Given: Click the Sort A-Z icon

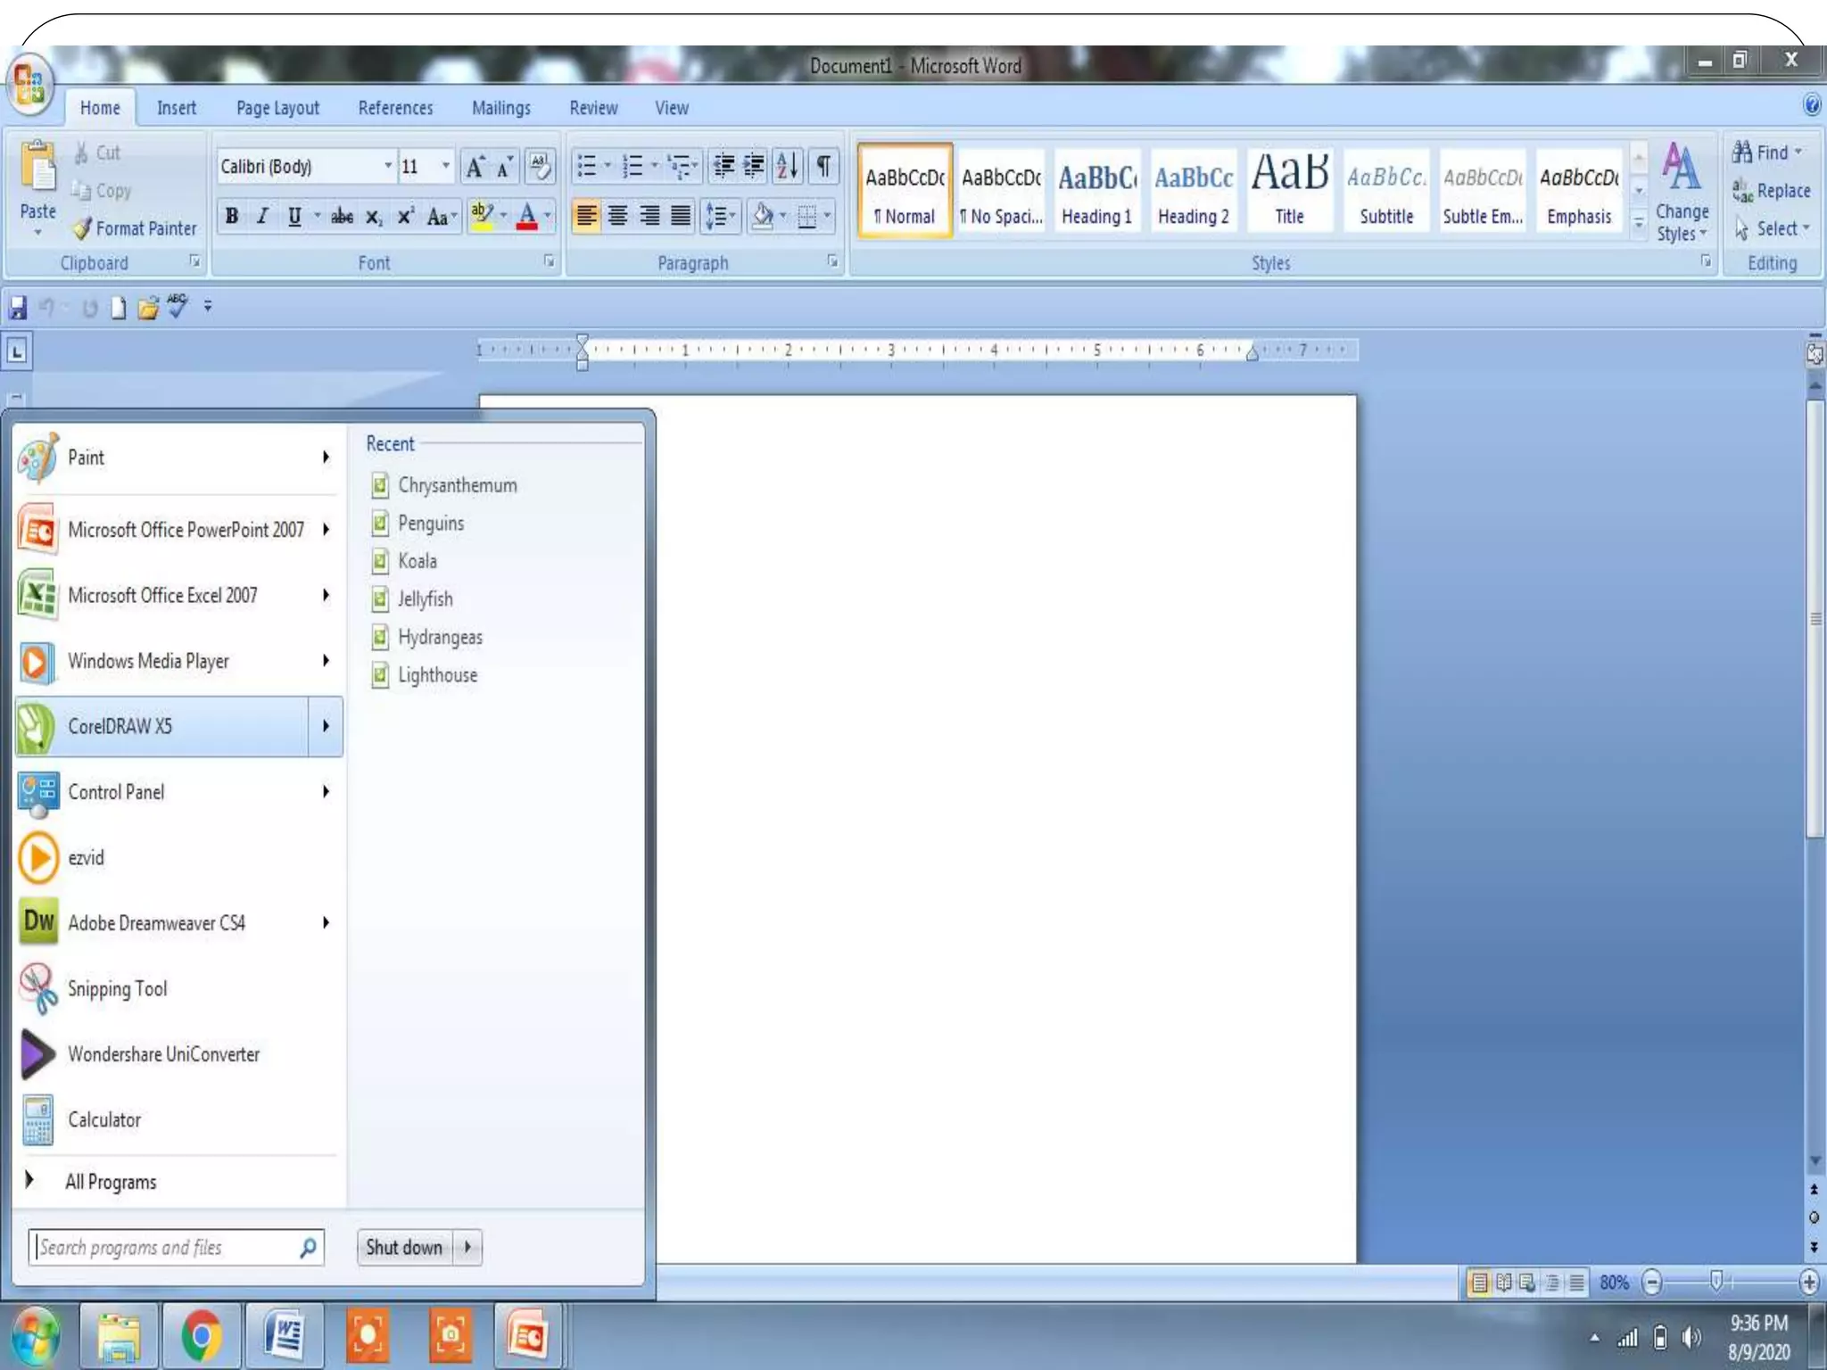Looking at the screenshot, I should click(x=787, y=166).
